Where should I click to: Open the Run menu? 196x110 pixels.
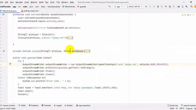(x=47, y=2)
